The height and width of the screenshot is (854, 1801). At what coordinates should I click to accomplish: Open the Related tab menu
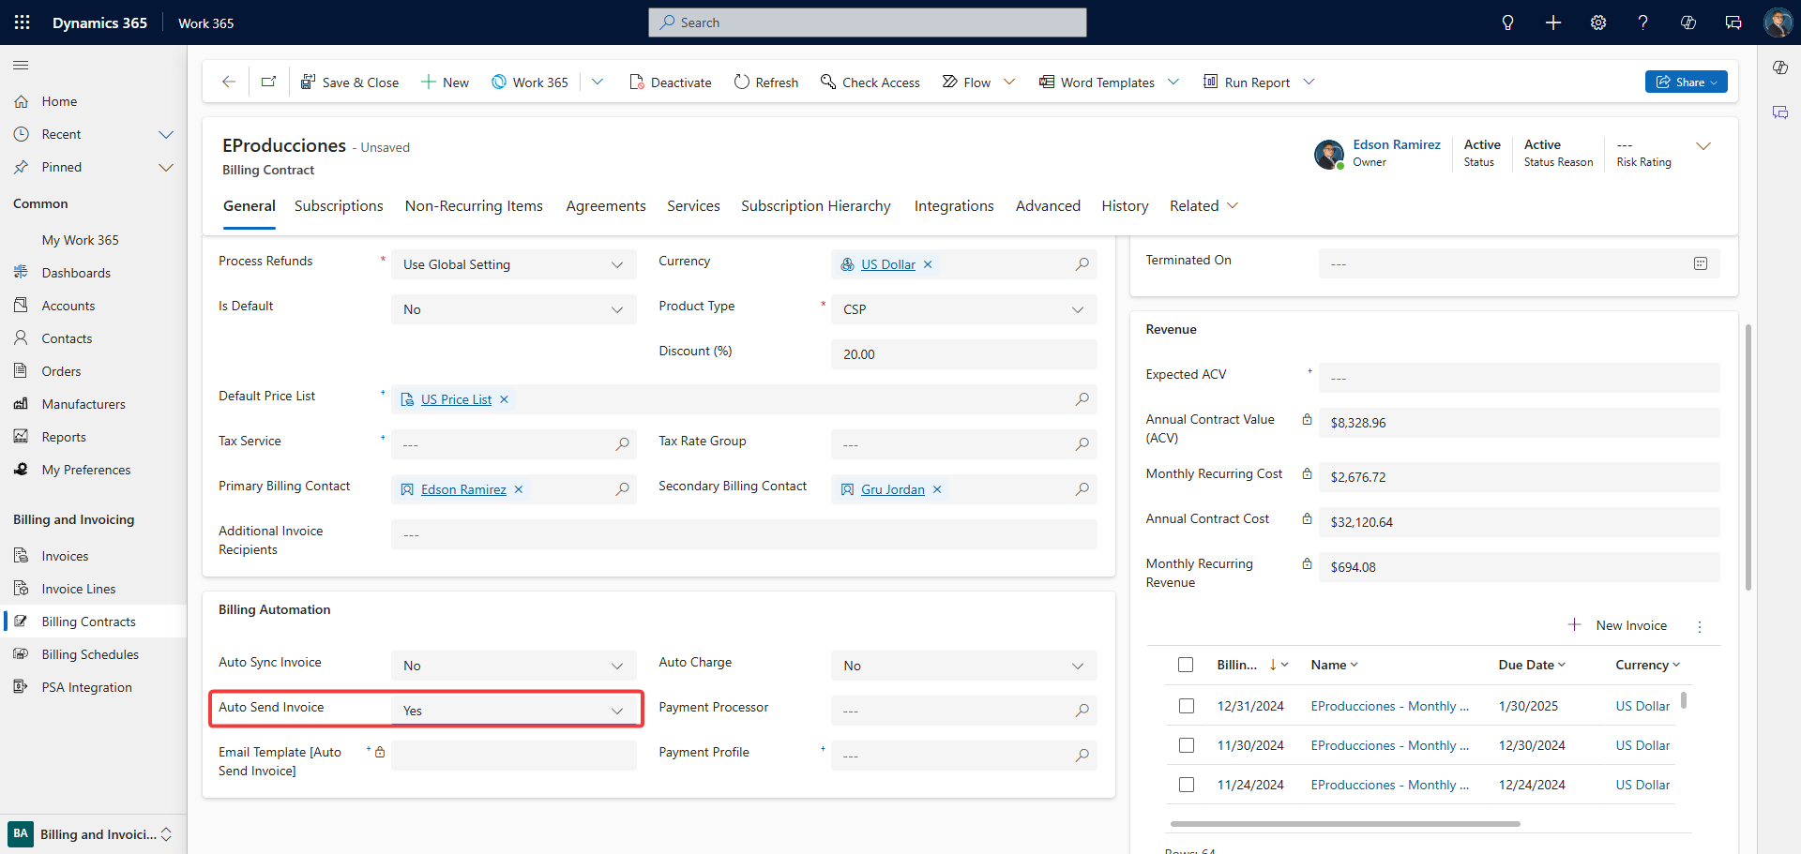1203,206
